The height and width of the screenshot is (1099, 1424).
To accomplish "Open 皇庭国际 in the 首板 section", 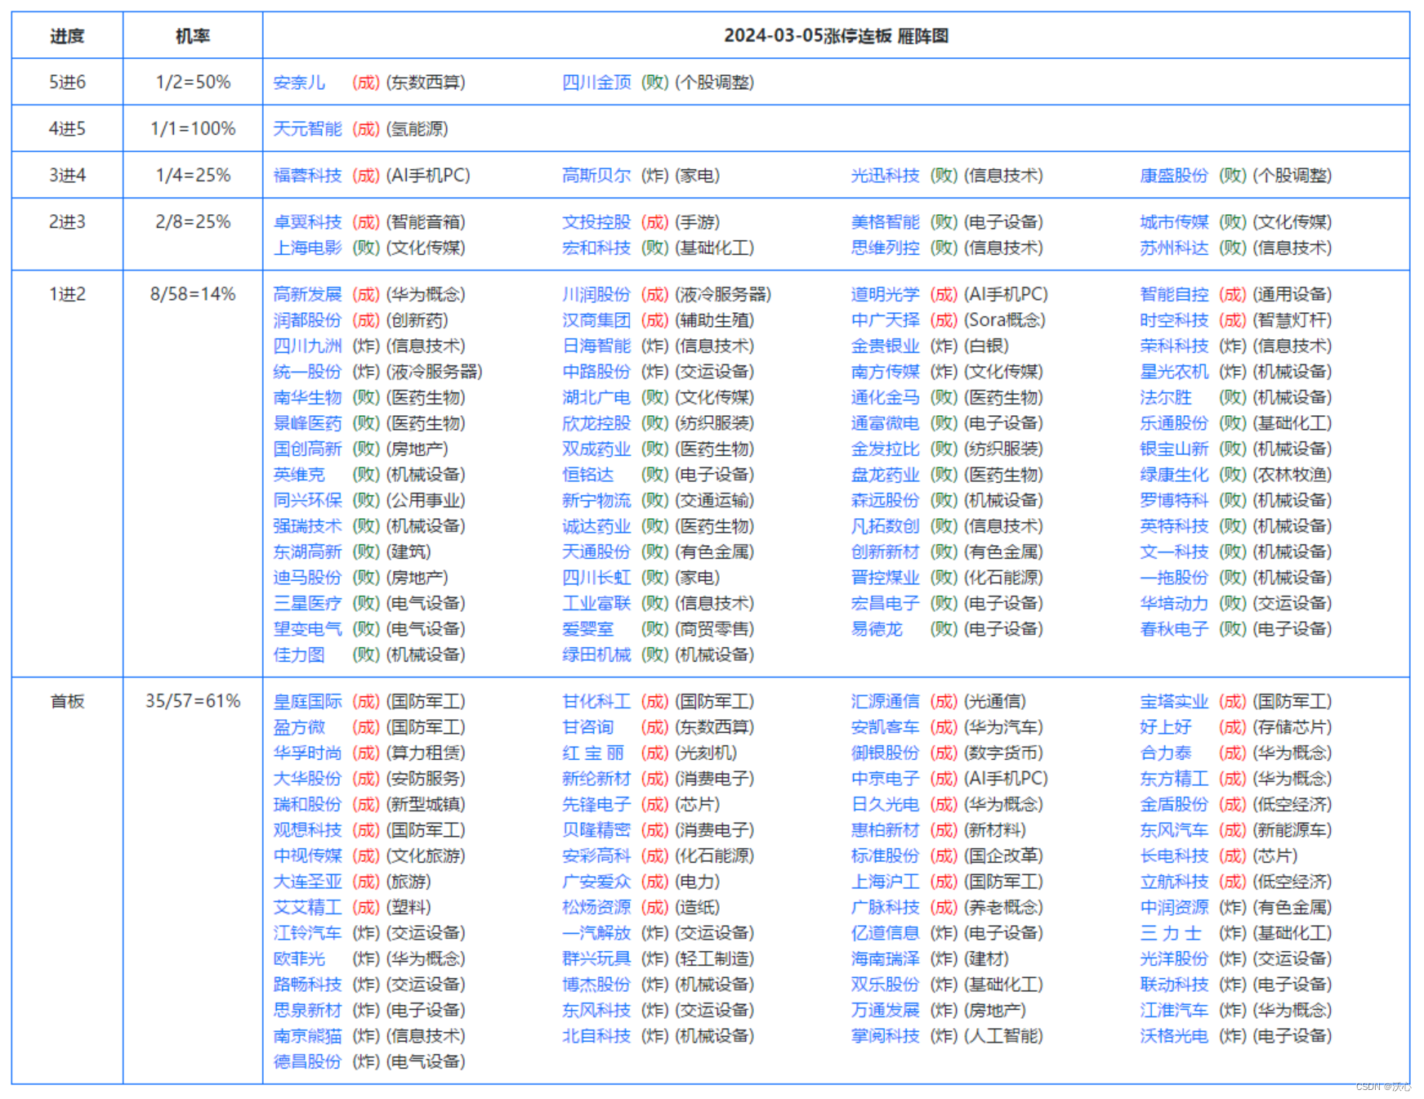I will (x=307, y=702).
